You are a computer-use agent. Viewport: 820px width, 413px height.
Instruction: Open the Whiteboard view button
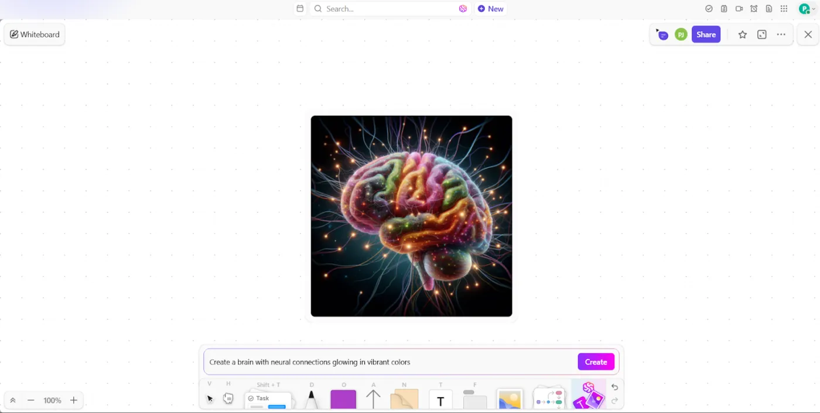35,35
